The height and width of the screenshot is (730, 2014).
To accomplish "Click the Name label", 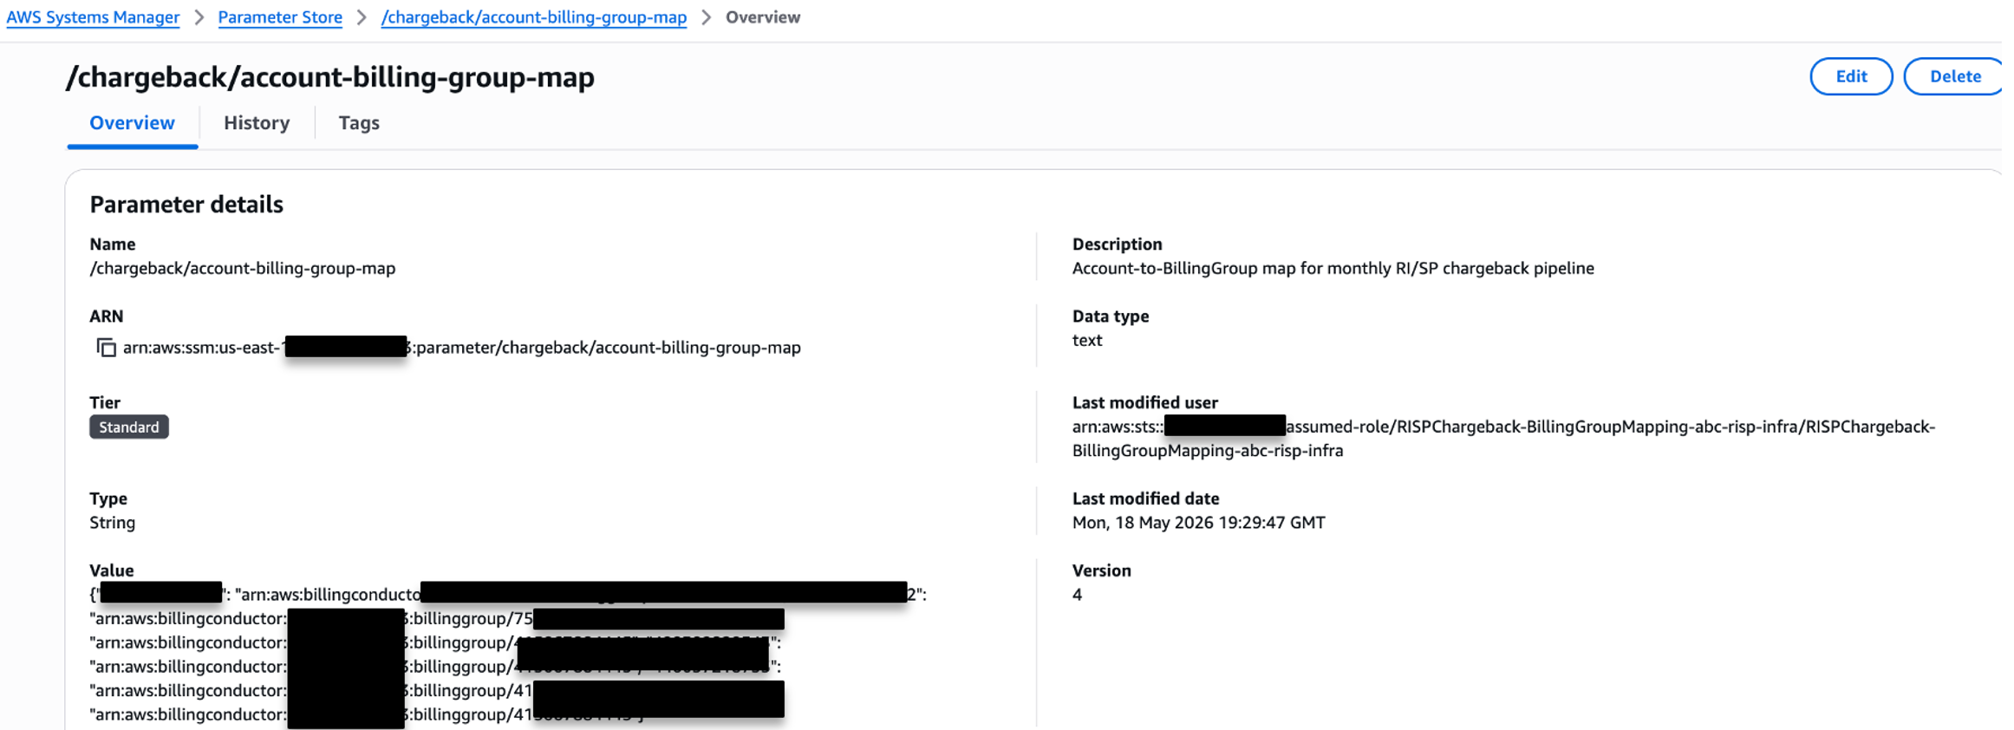I will 113,244.
